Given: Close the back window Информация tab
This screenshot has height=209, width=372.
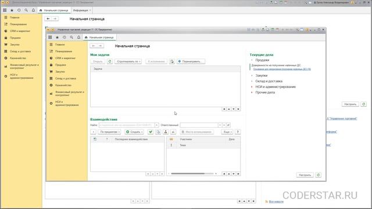Looking at the screenshot, I should [x=91, y=10].
